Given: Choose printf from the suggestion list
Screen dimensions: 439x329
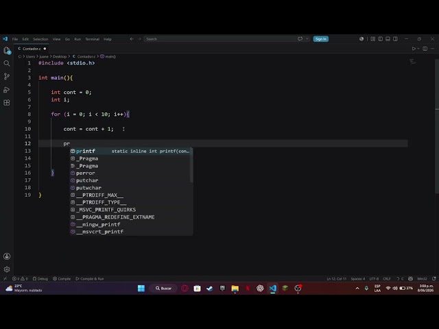Looking at the screenshot, I should [130, 151].
